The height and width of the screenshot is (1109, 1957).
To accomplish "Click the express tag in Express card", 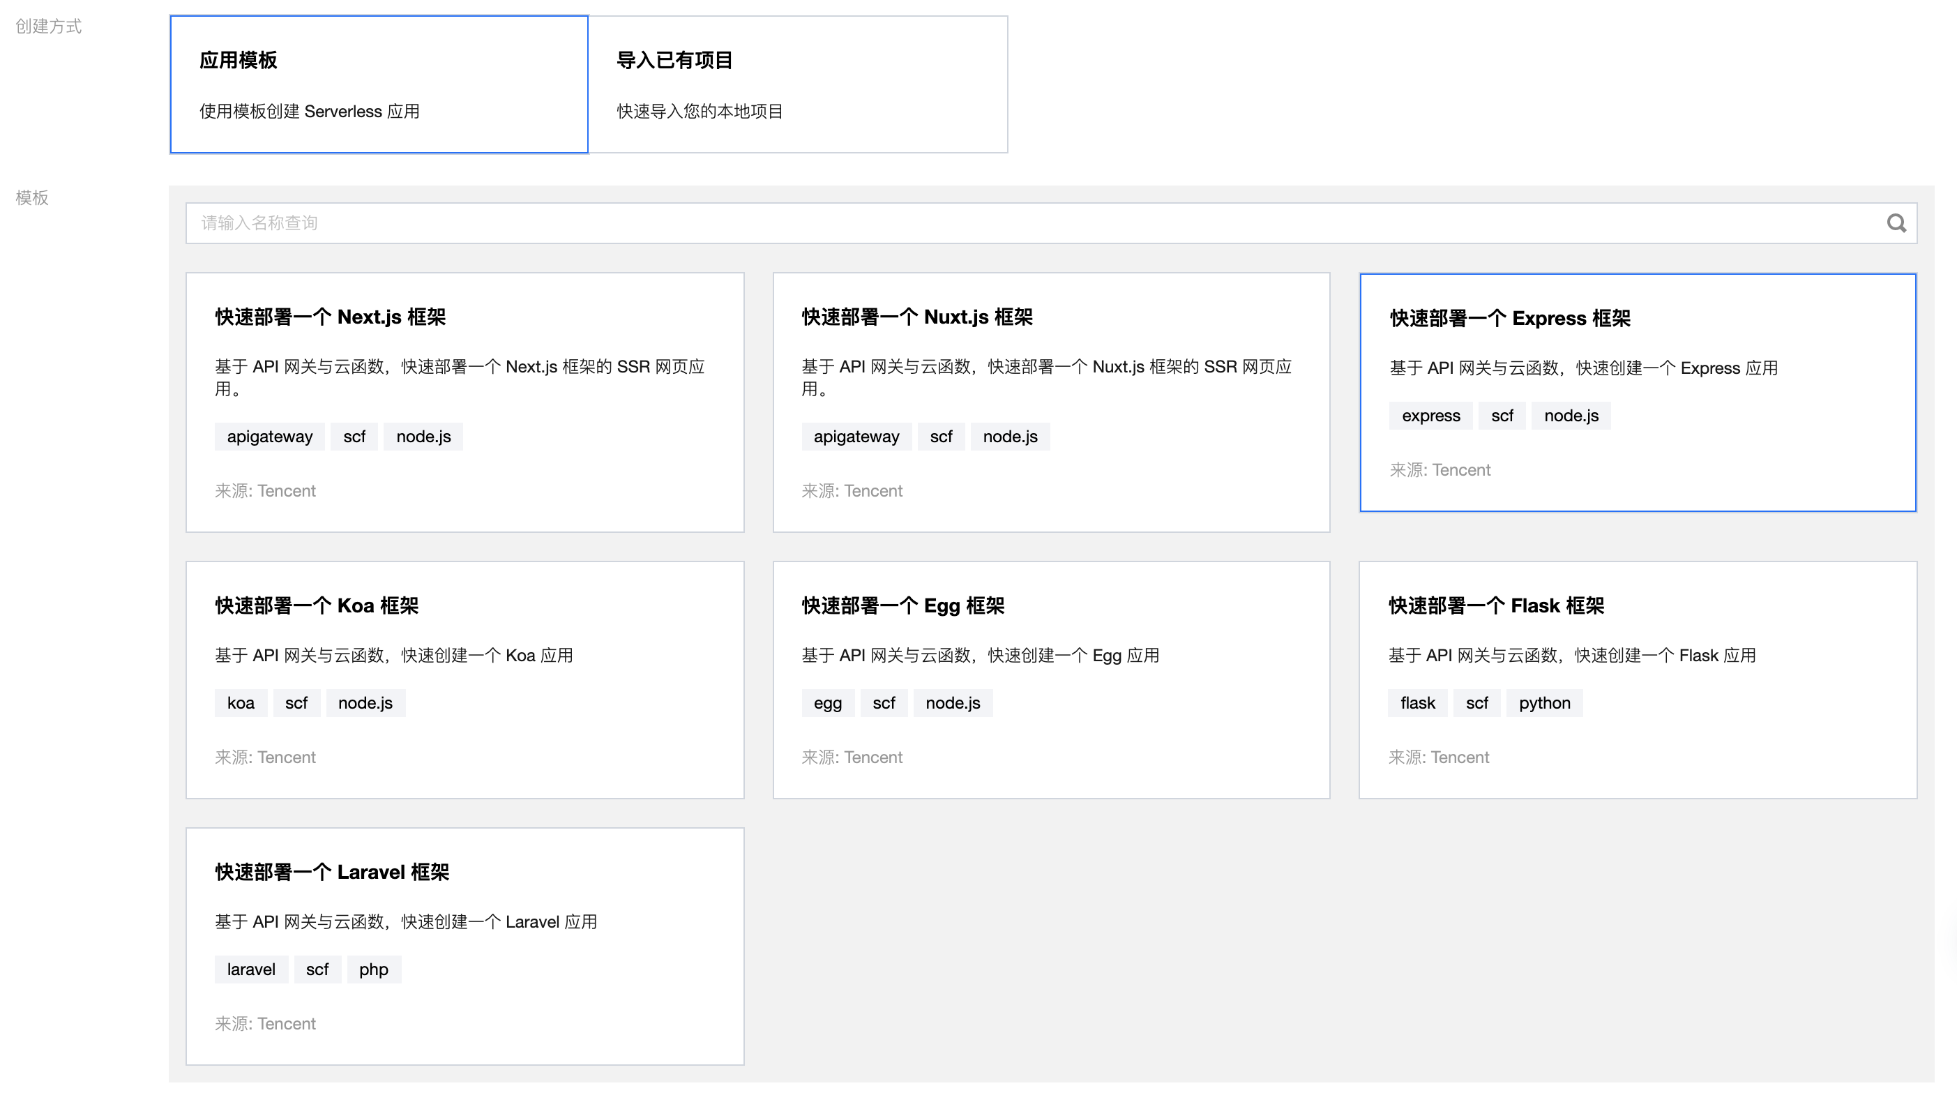I will pyautogui.click(x=1430, y=416).
